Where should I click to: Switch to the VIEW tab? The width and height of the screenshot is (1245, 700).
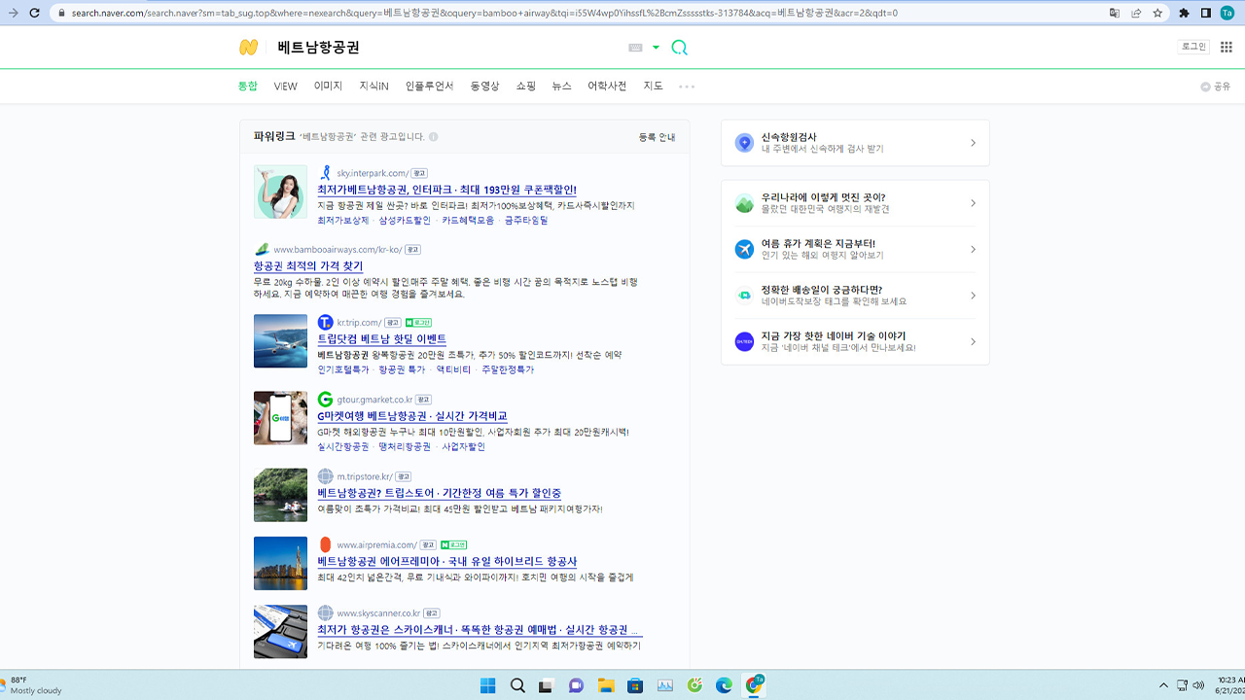pyautogui.click(x=285, y=87)
